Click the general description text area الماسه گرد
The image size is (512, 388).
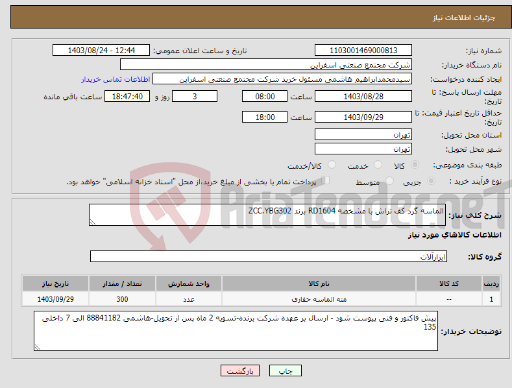click(267, 215)
